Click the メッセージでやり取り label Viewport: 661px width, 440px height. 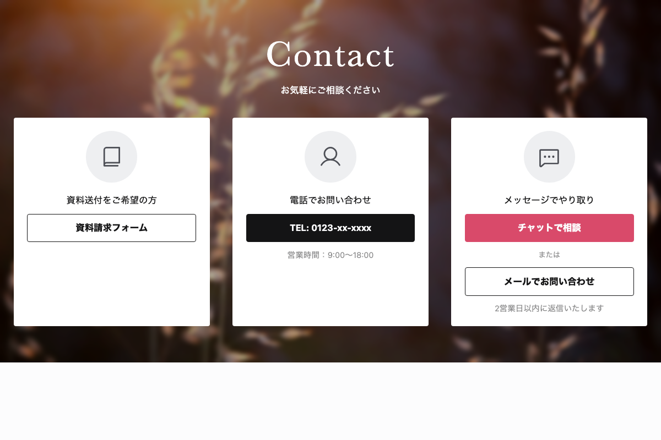click(x=549, y=200)
